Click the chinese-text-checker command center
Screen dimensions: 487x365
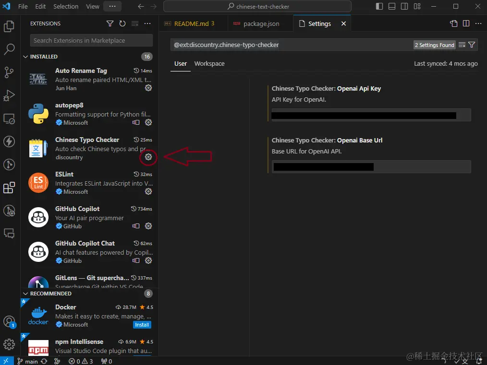point(257,7)
